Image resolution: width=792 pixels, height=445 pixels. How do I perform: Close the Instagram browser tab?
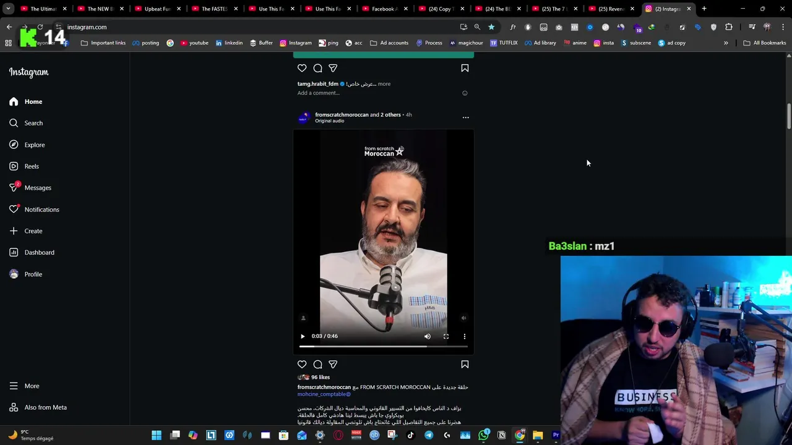pos(689,9)
